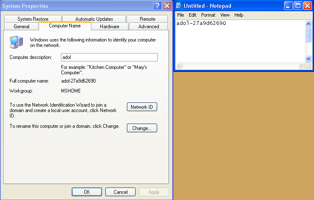This screenshot has width=314, height=200.
Task: Click the Network Identification Wizard description text
Action: (x=63, y=110)
